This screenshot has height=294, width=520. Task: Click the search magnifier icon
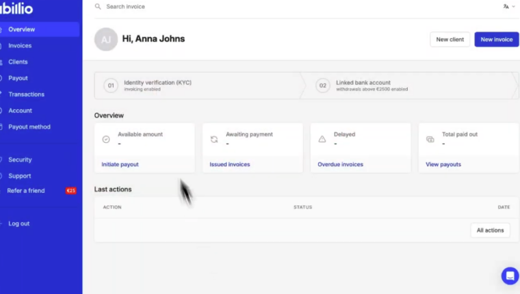pos(98,7)
